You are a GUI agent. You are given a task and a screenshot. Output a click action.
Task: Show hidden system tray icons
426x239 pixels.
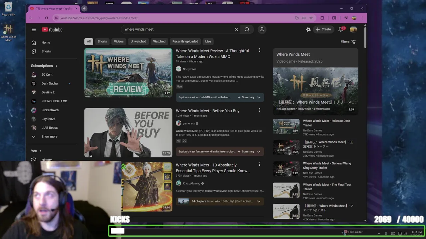pyautogui.click(x=379, y=234)
